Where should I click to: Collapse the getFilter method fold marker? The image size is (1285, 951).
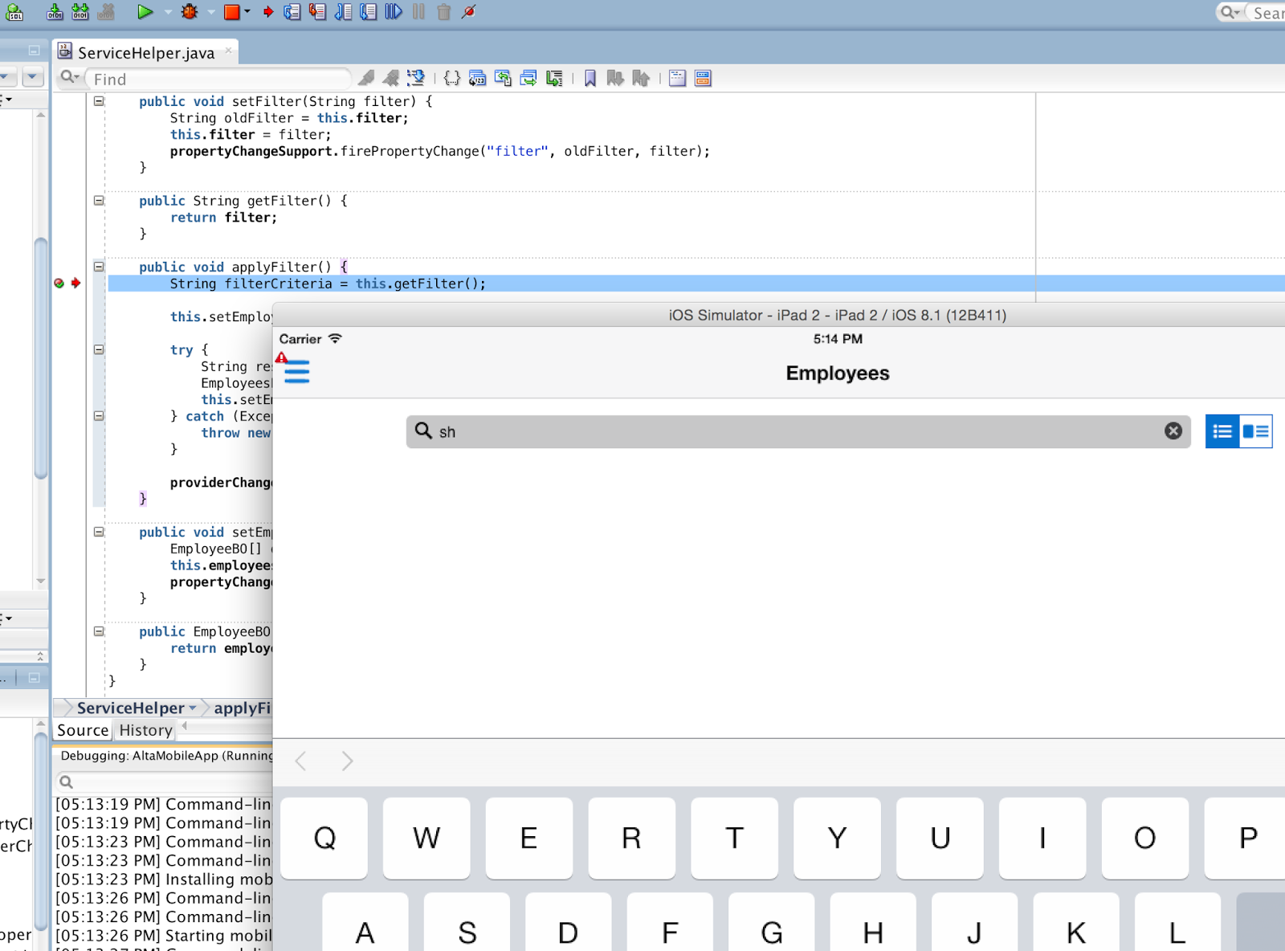99,200
